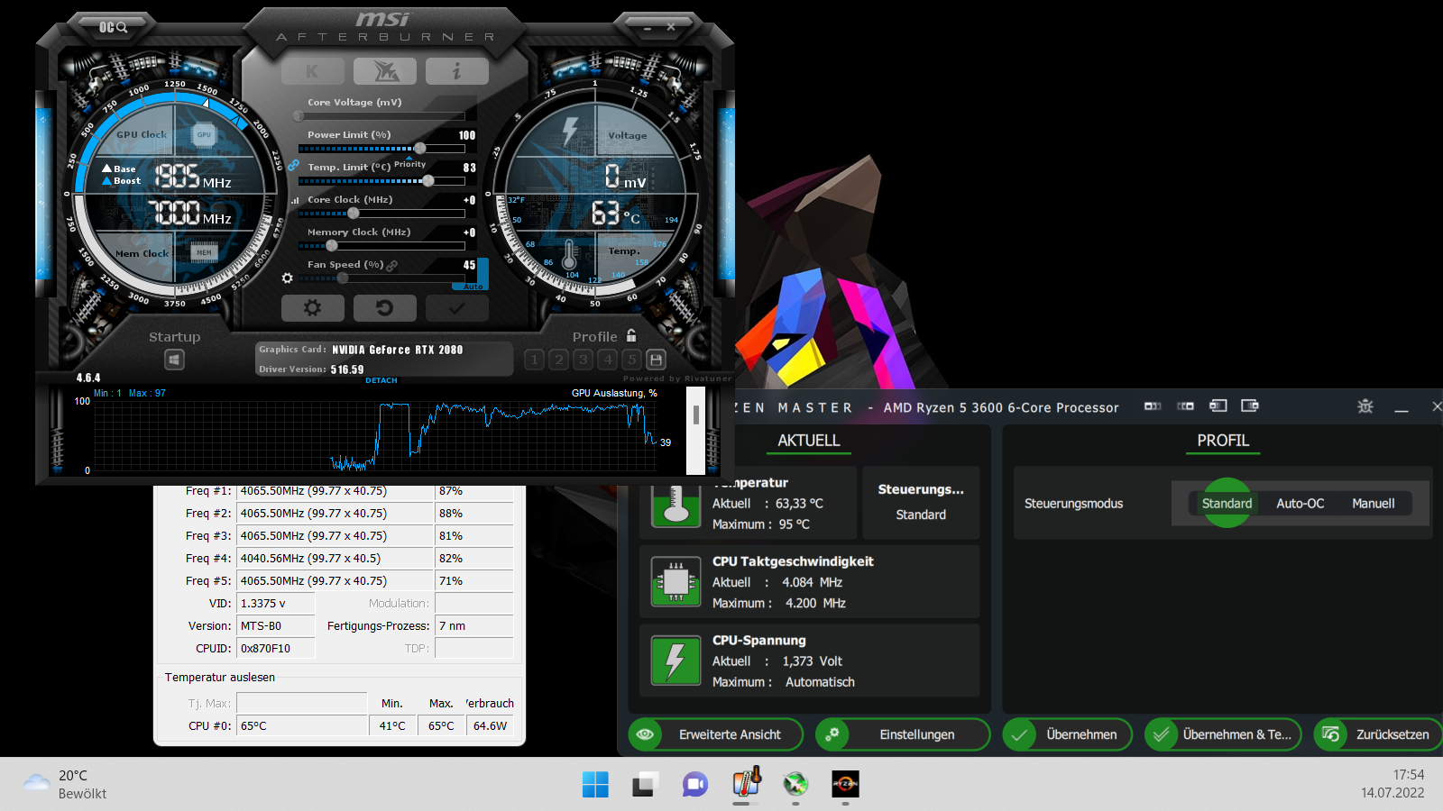Open the taskbar clock showing 17:54
The image size is (1443, 811).
coord(1392,784)
